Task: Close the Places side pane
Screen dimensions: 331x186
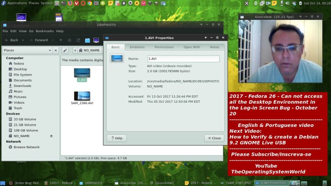Action: click(56, 50)
